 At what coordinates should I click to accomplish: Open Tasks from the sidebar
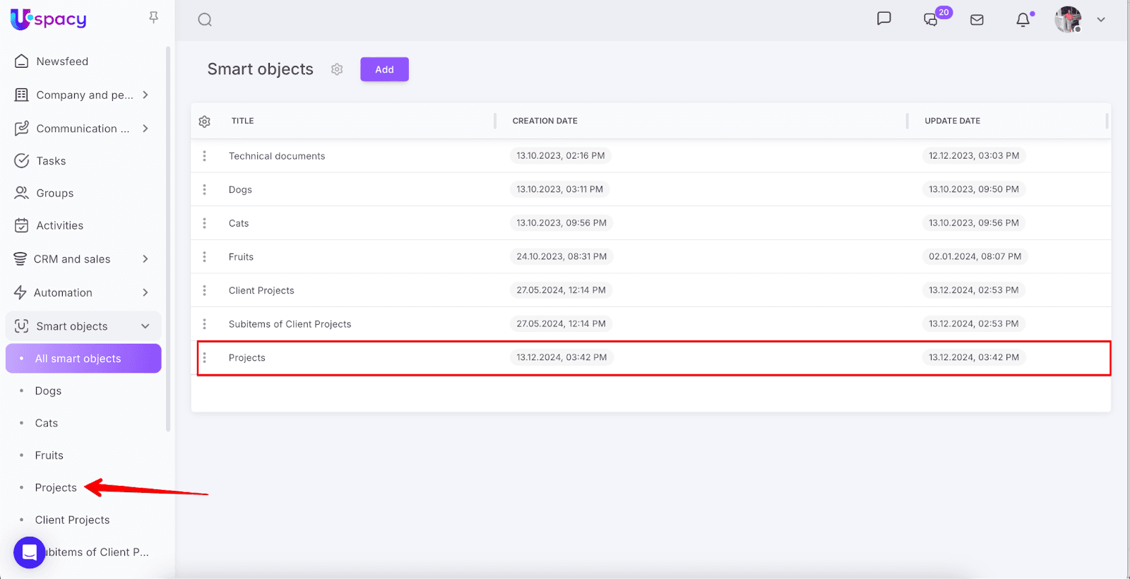(51, 161)
